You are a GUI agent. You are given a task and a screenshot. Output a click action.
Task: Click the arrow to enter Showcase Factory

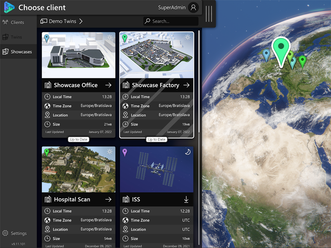186,85
